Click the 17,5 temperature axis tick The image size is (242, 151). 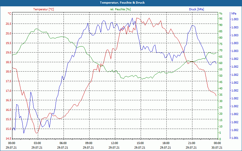[x=9, y=81]
